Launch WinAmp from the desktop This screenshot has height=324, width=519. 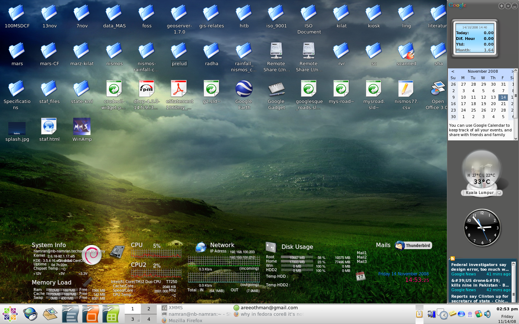82,127
